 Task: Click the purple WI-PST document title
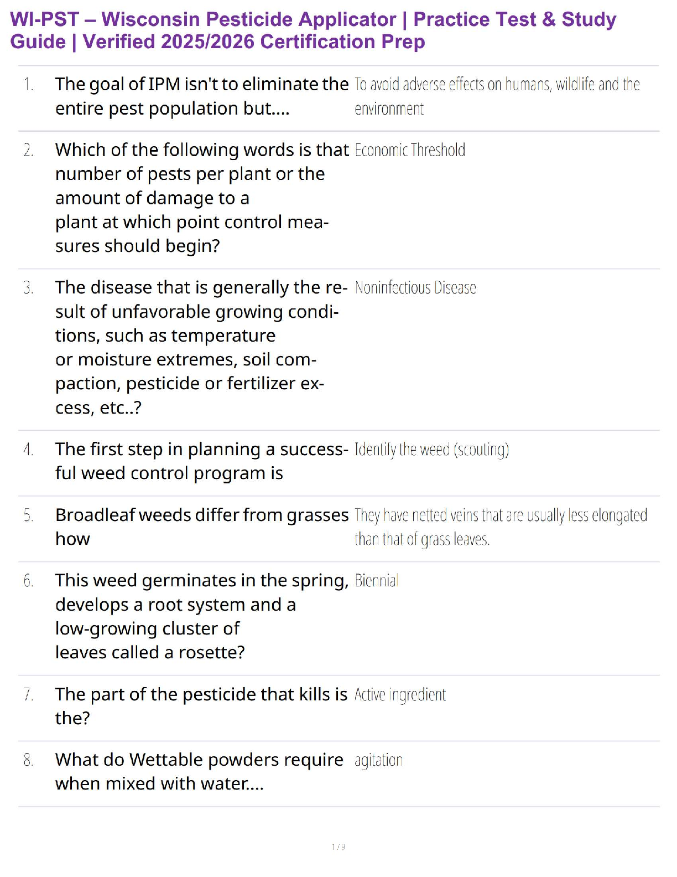[313, 30]
